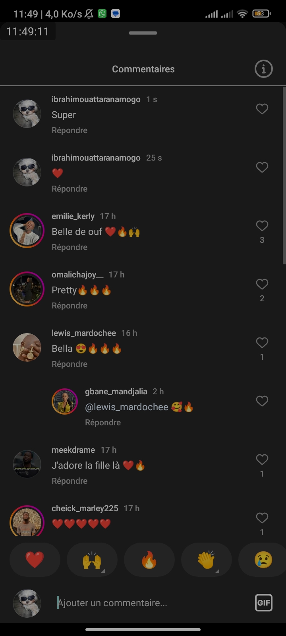Image resolution: width=286 pixels, height=636 pixels.
Task: Open @lewis_mardochee mention in reply
Action: tap(127, 407)
